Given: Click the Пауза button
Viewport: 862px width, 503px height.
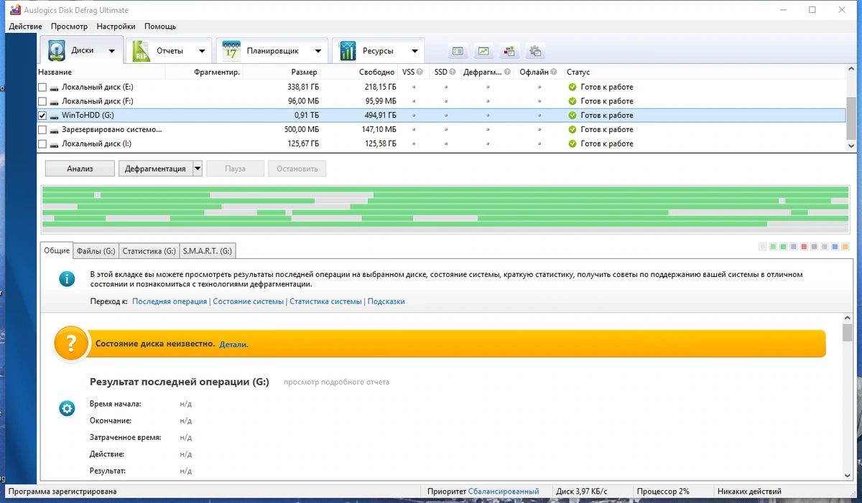Looking at the screenshot, I should pyautogui.click(x=235, y=169).
